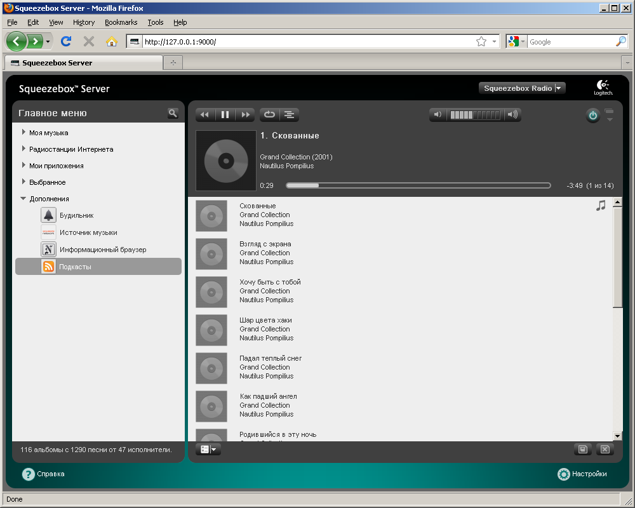Open the Источник музыки icon
This screenshot has width=635, height=508.
click(x=49, y=232)
